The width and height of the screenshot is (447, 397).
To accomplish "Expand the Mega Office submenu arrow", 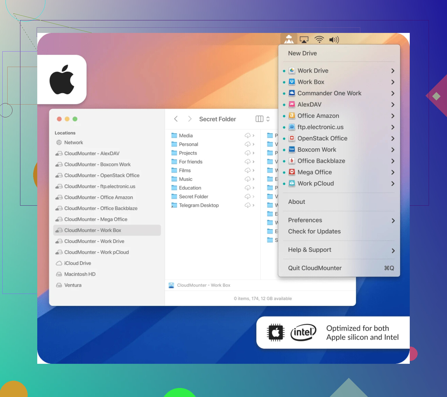I will (393, 172).
